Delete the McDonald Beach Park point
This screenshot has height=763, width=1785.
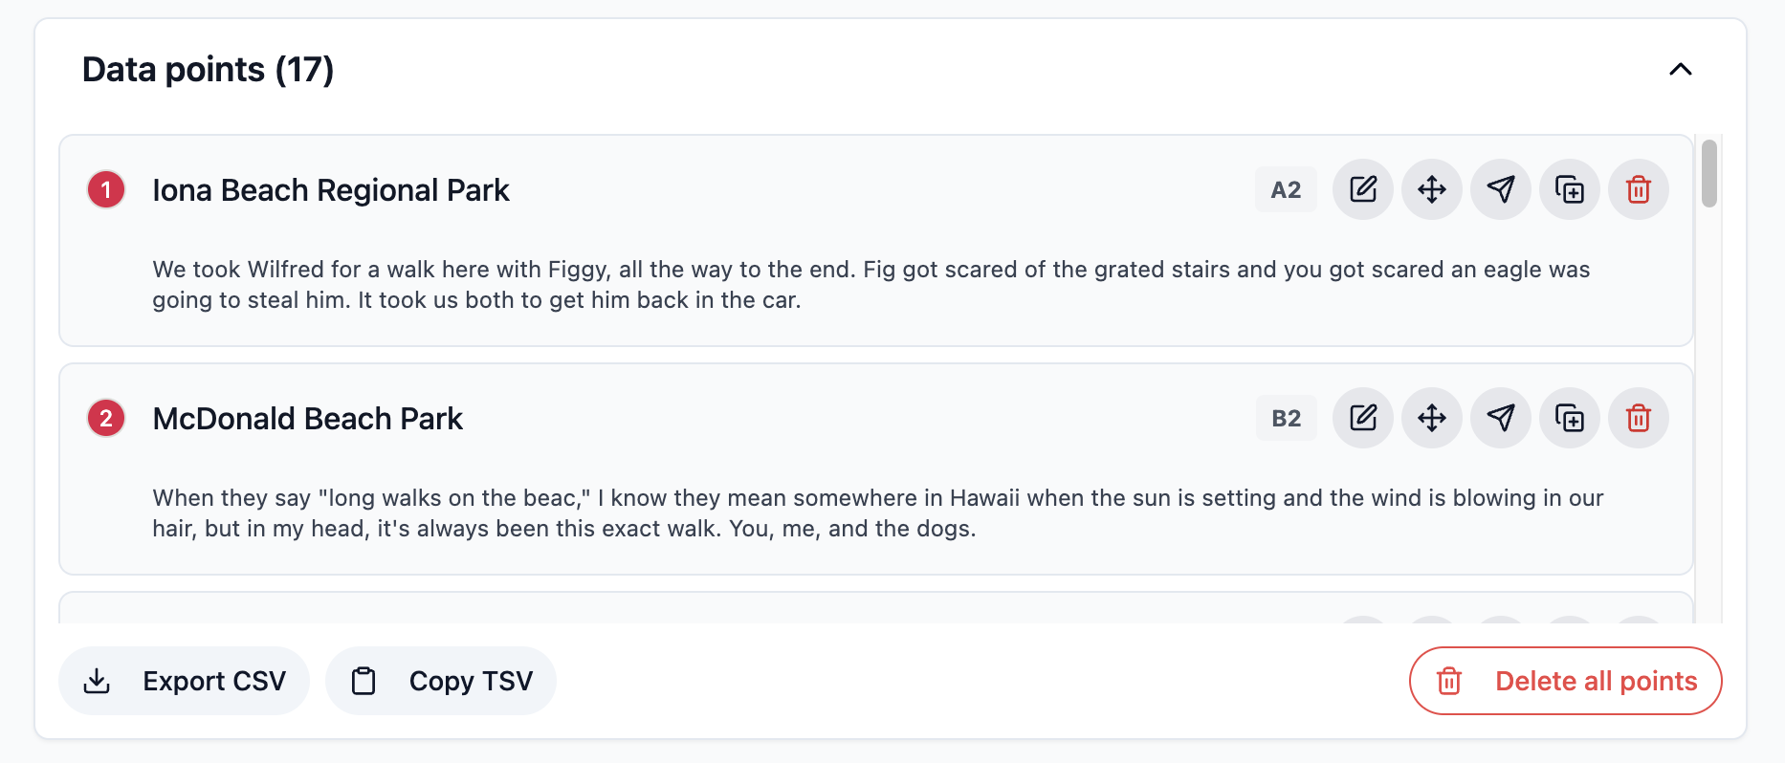[1639, 418]
